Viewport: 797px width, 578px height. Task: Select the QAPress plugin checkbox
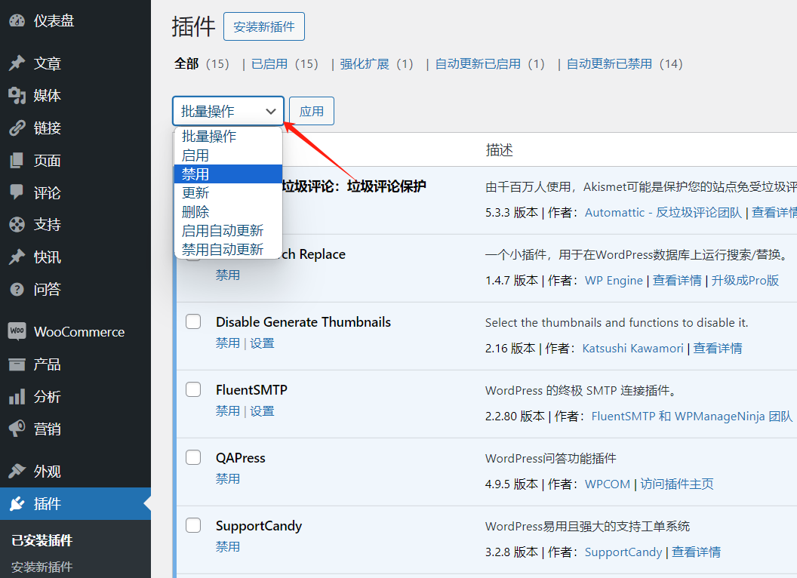pyautogui.click(x=193, y=457)
